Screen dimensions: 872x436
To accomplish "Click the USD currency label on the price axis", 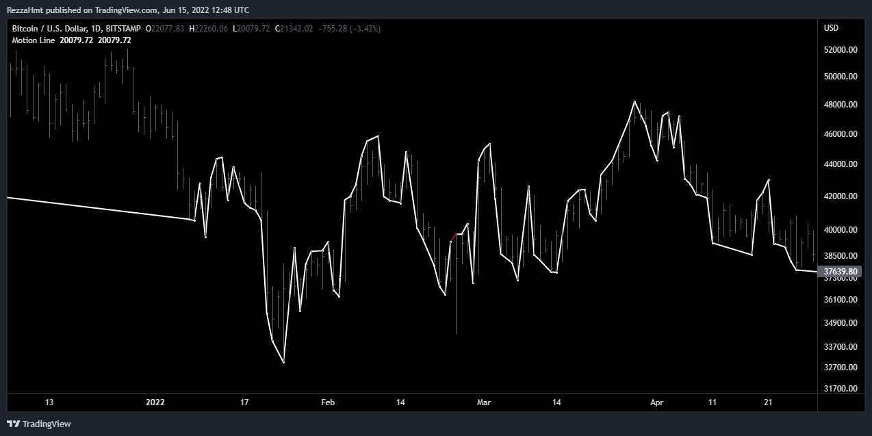I will click(x=831, y=28).
